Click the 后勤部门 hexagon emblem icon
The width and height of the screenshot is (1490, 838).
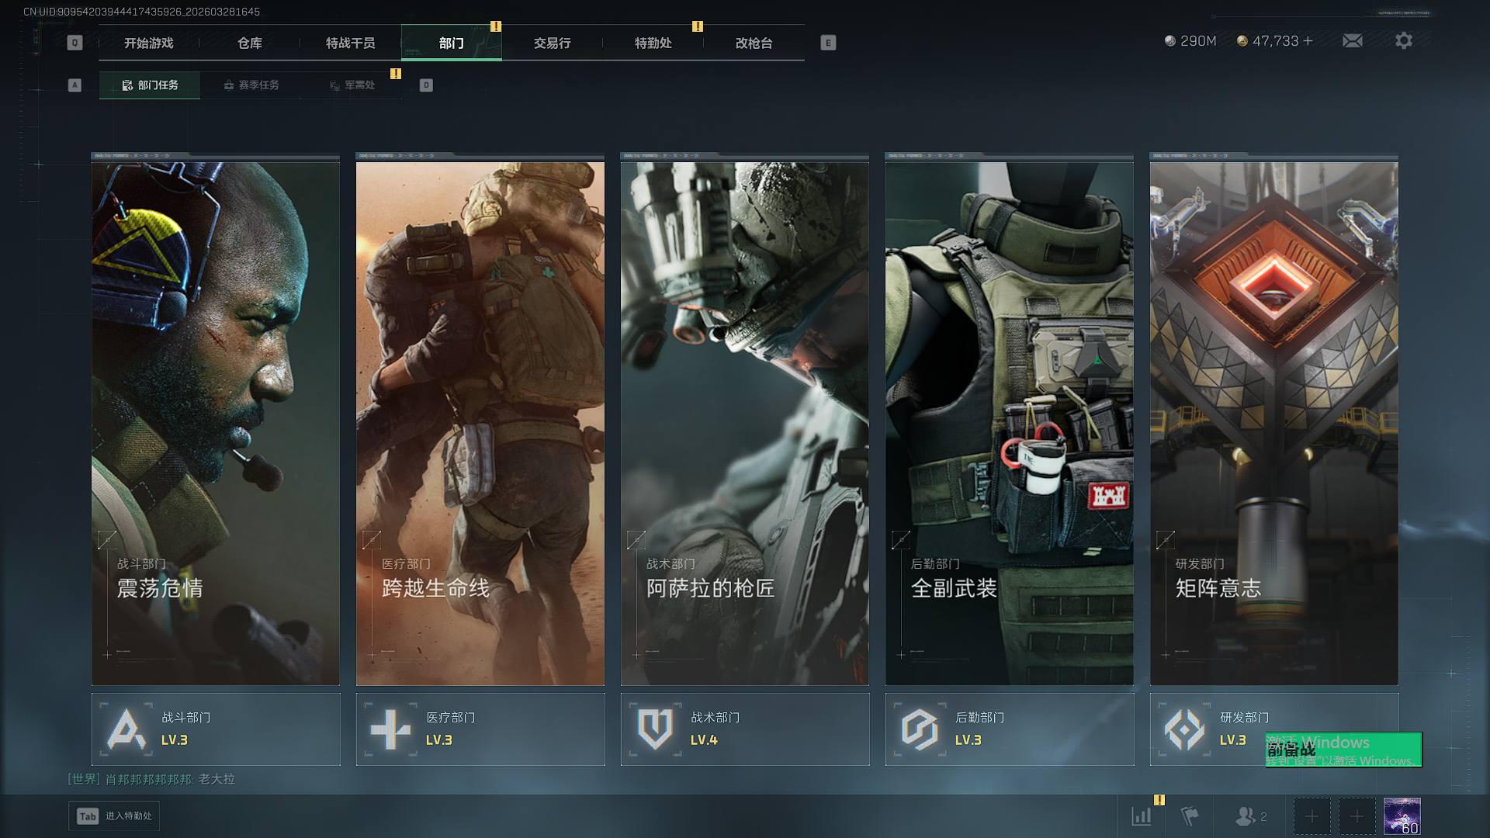click(920, 729)
